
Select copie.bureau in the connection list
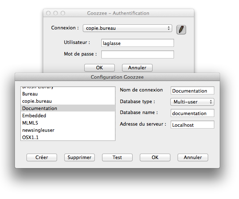pyautogui.click(x=37, y=101)
